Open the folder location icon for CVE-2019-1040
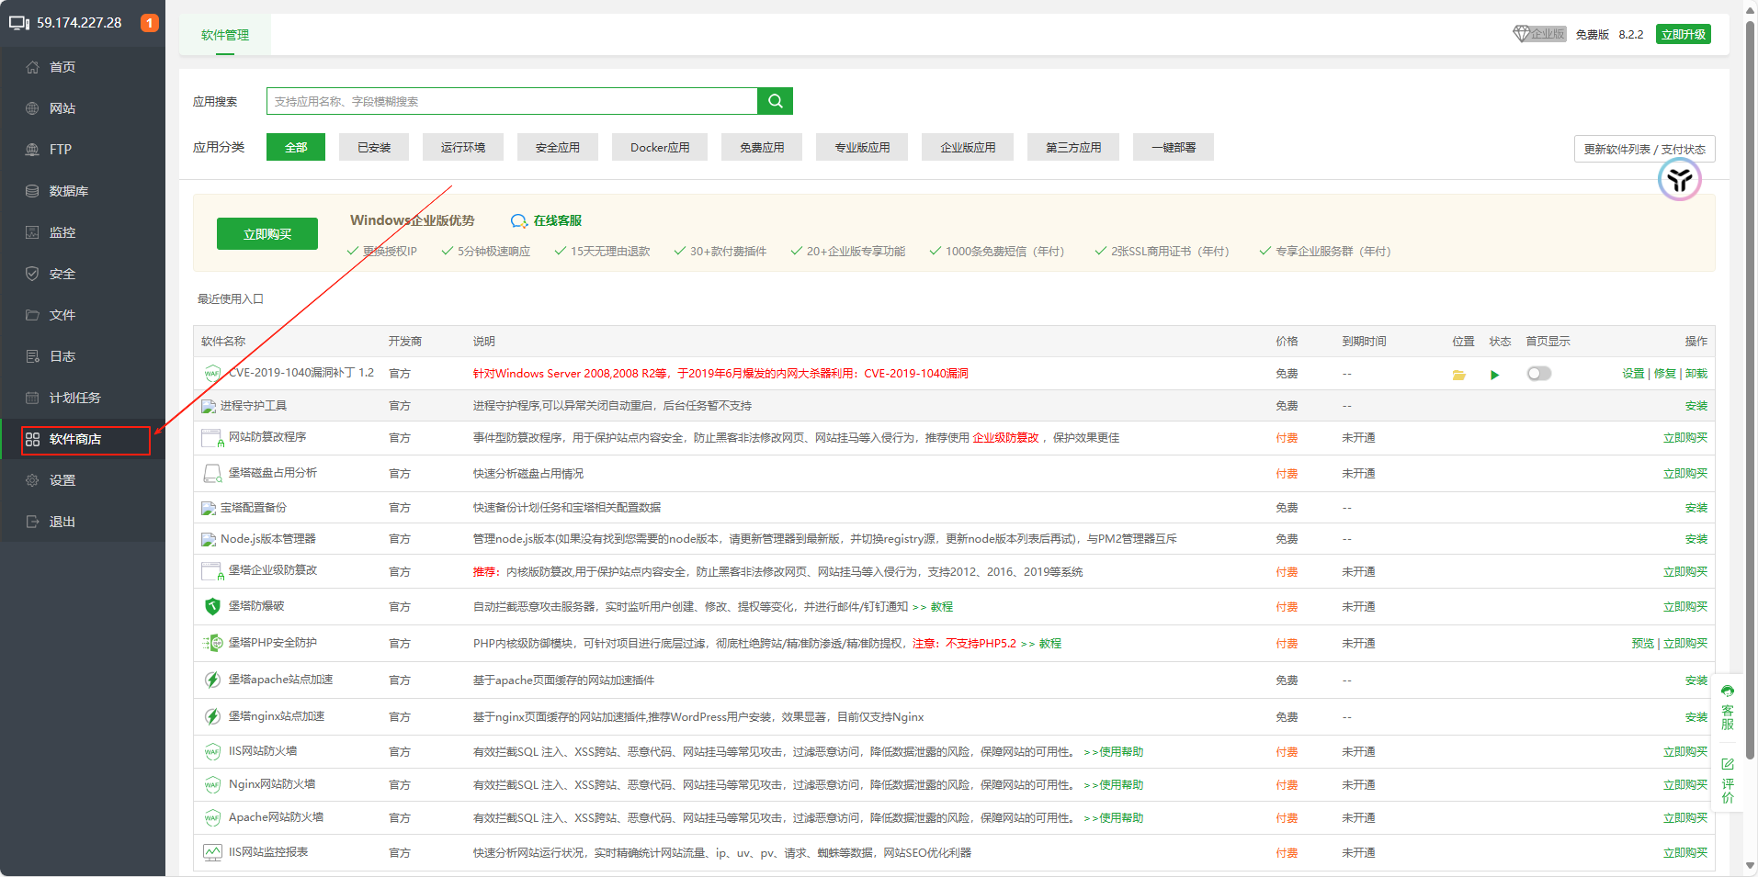Image resolution: width=1758 pixels, height=877 pixels. [1458, 375]
